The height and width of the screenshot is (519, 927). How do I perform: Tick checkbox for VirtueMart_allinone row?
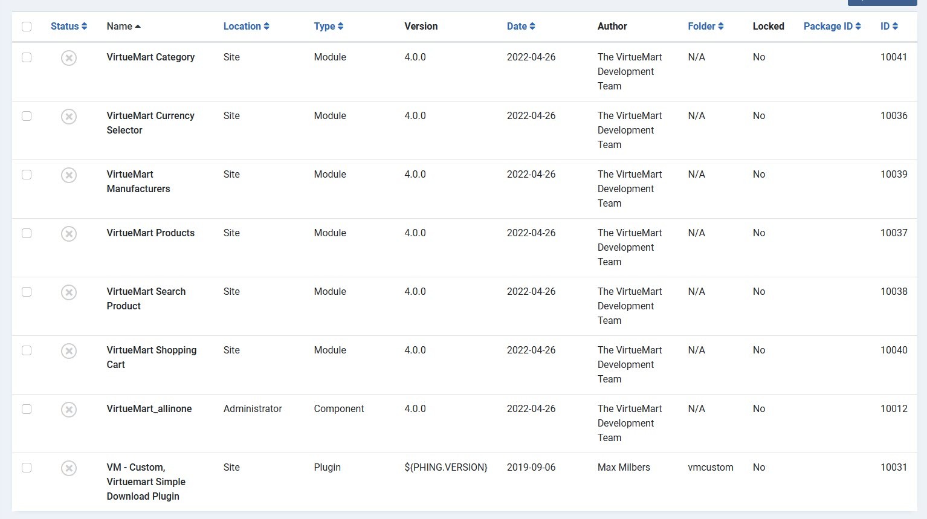point(27,409)
